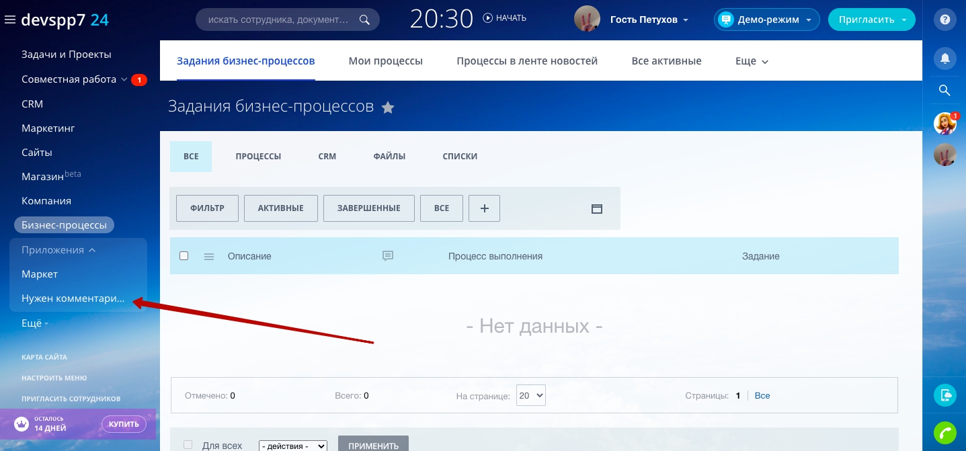Screen dimensions: 966x451
Task: Select the 'CRM' filter tab
Action: pyautogui.click(x=327, y=157)
